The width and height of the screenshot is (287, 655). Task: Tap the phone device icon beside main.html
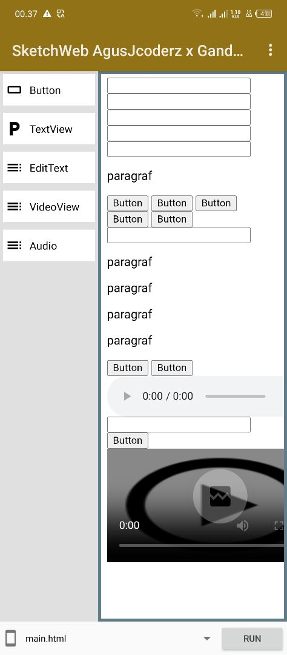(x=11, y=638)
